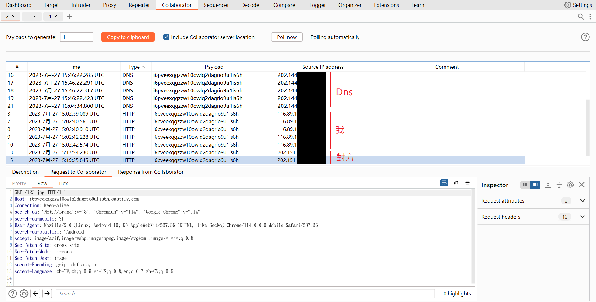
Task: Switch to the Target tab
Action: click(51, 5)
